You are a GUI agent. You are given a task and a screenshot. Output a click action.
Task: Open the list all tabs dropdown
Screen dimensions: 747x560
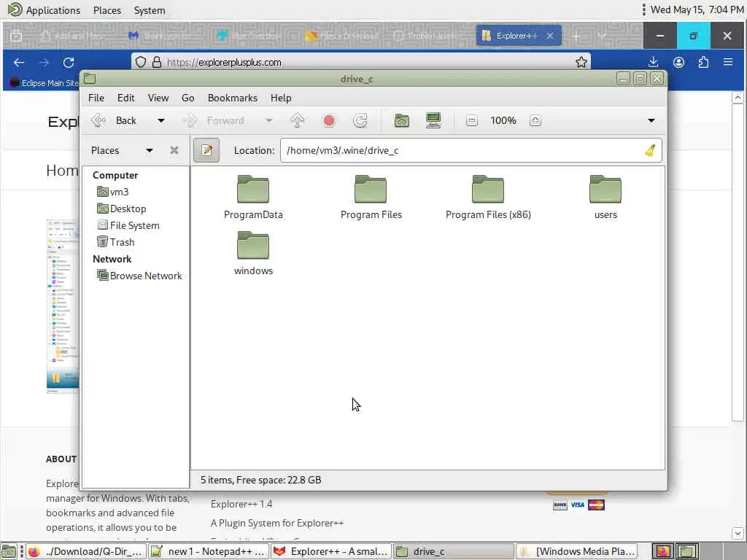click(x=602, y=36)
